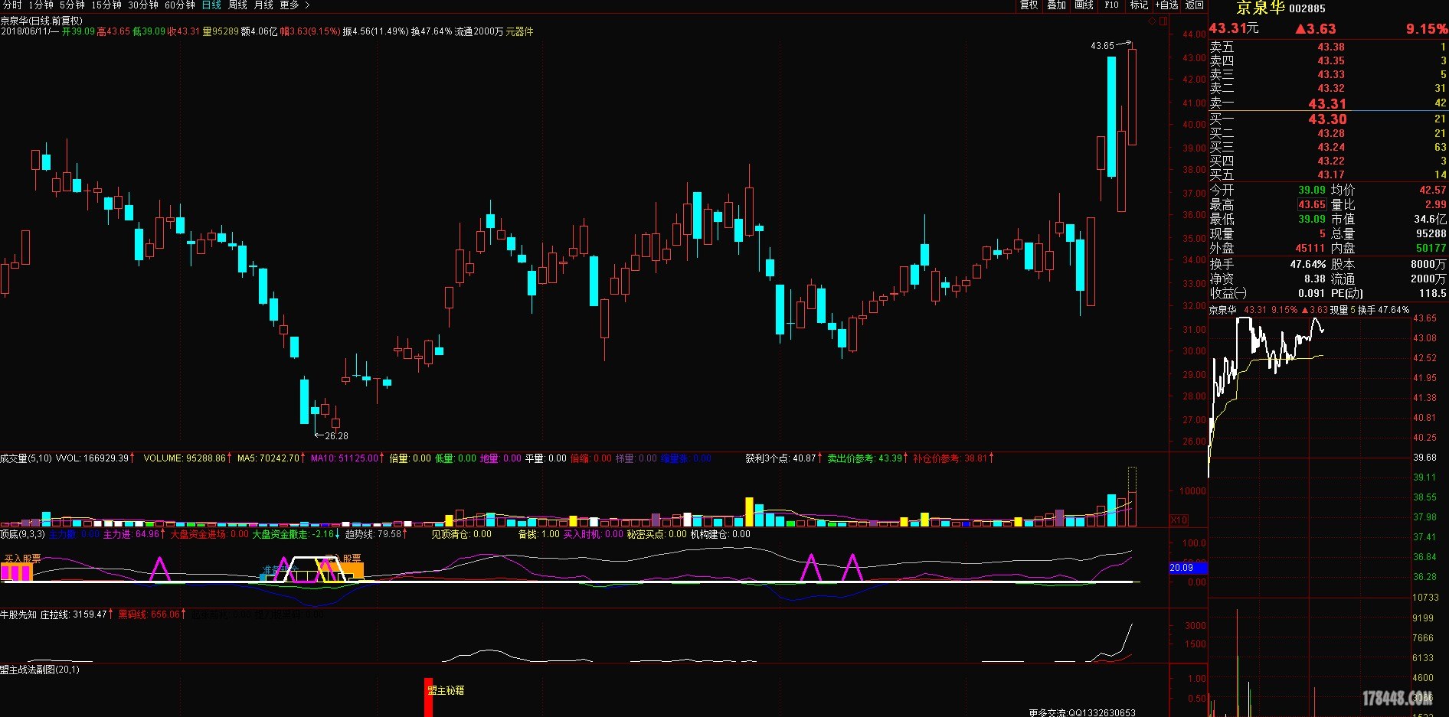Click the 卖三 price 43.33
Image resolution: width=1449 pixels, height=717 pixels.
point(1331,74)
